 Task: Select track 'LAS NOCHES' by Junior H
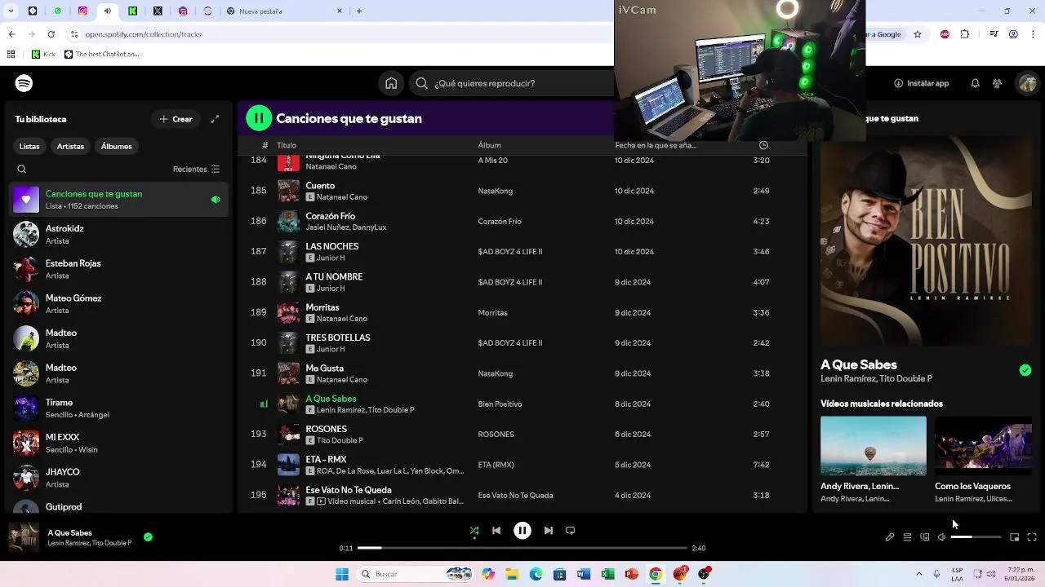pos(522,252)
